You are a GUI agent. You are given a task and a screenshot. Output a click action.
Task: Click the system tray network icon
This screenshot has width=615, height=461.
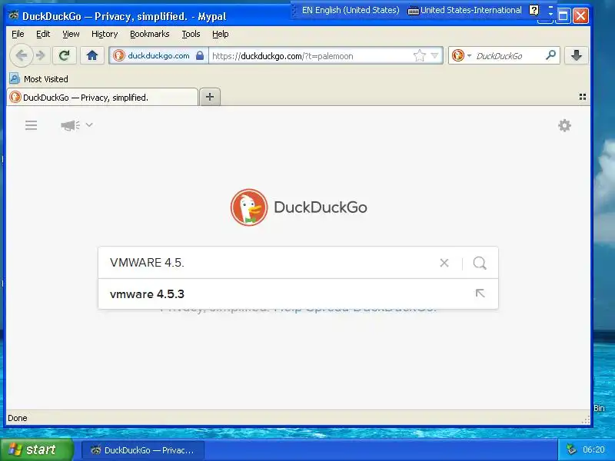click(x=571, y=449)
